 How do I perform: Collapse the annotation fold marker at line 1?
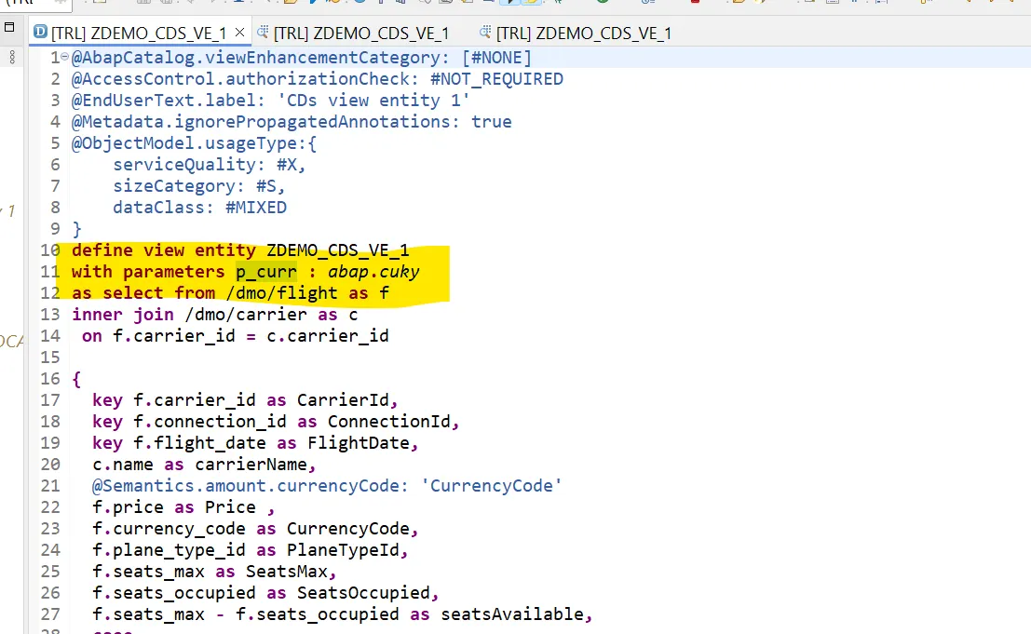64,57
